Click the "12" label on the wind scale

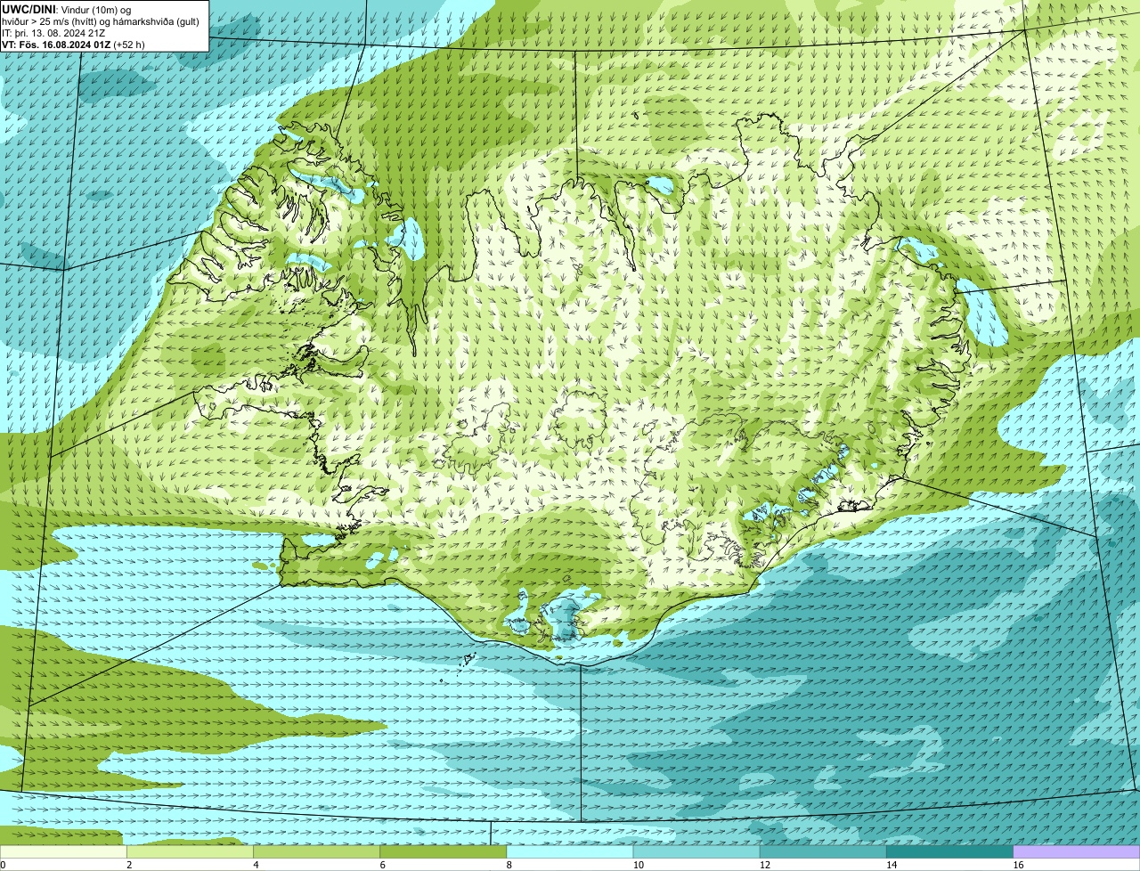[x=764, y=865]
